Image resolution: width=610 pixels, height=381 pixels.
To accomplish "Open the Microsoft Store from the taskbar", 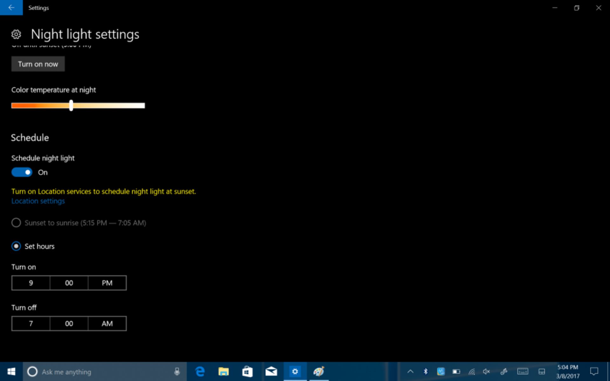I will 247,371.
